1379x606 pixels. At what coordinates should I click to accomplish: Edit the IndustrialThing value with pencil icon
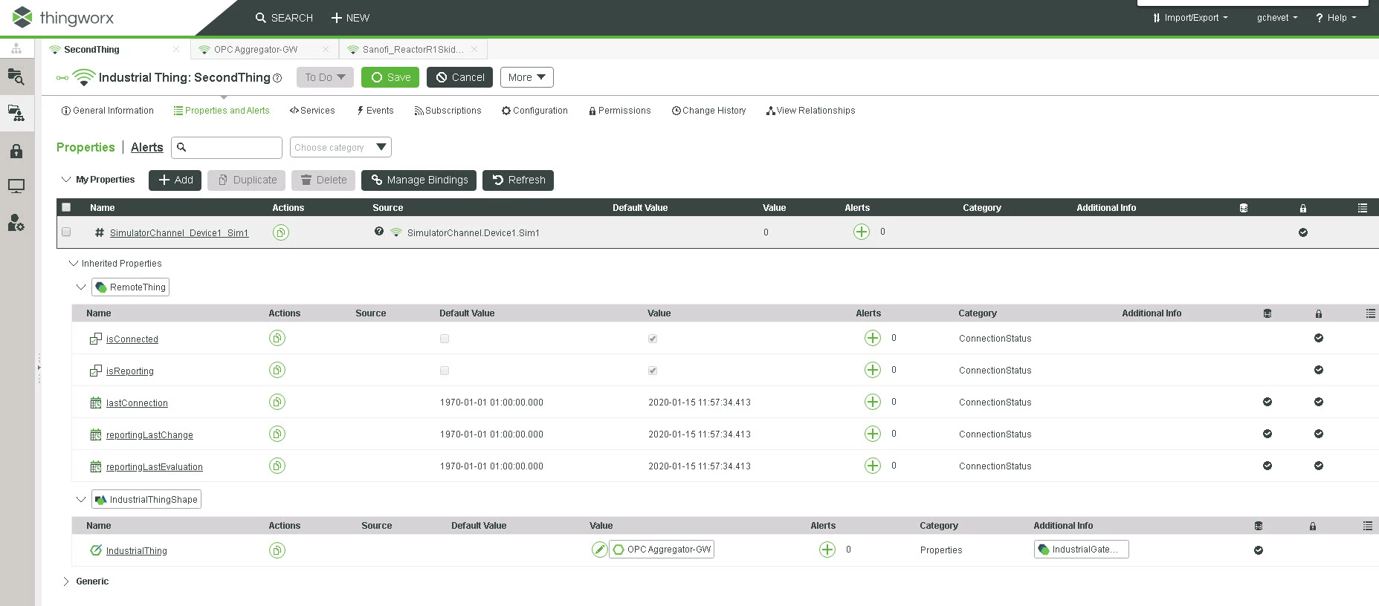[x=599, y=550]
